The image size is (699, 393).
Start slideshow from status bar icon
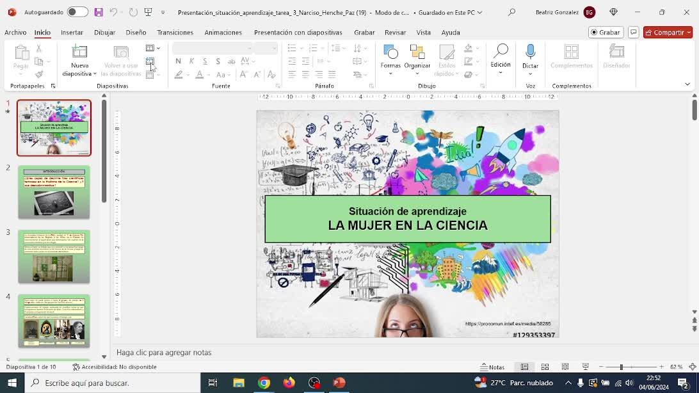click(x=585, y=367)
